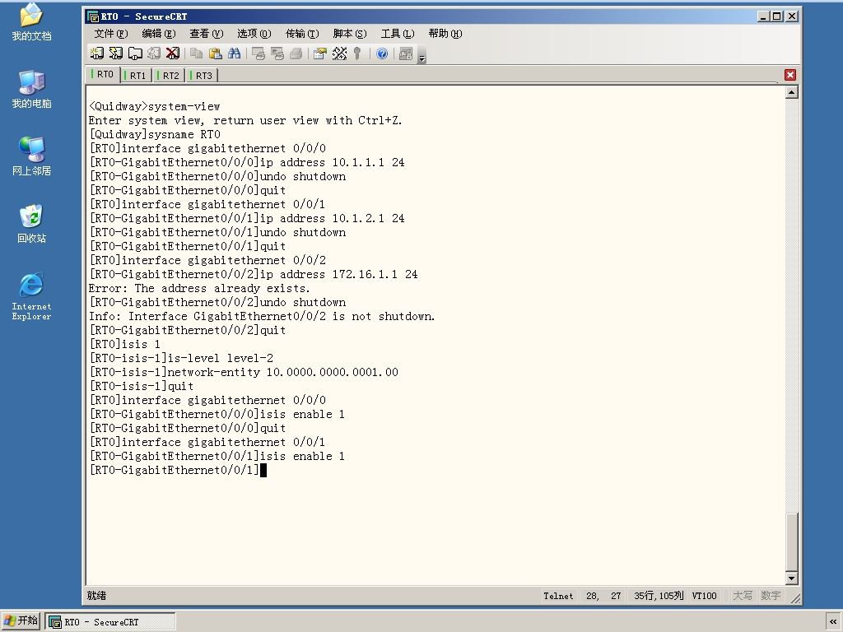This screenshot has width=843, height=632.
Task: Click the Quick Connect lightning icon
Action: coord(115,53)
